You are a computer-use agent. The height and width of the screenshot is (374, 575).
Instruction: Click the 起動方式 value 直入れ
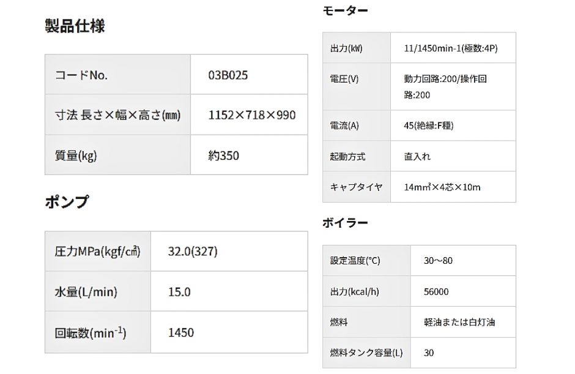coord(417,156)
